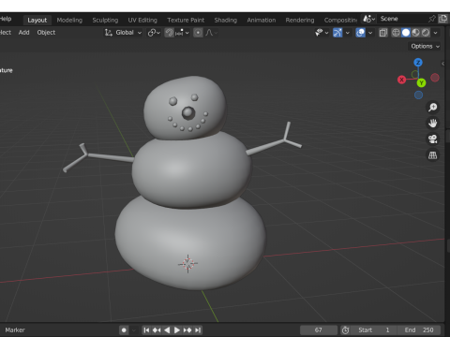This screenshot has height=337, width=450.
Task: Toggle auto keying record button
Action: (x=124, y=330)
